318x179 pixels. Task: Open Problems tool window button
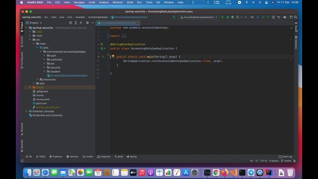56,157
